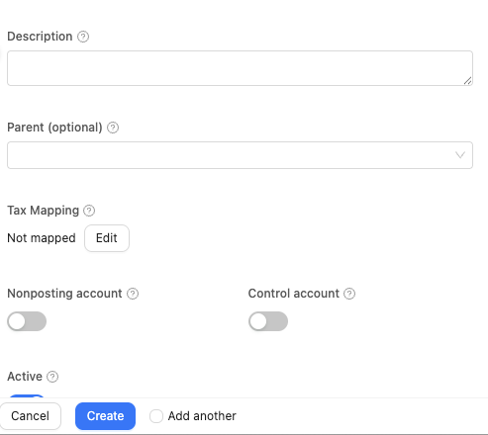Click Edit next to Not mapped

pos(107,238)
